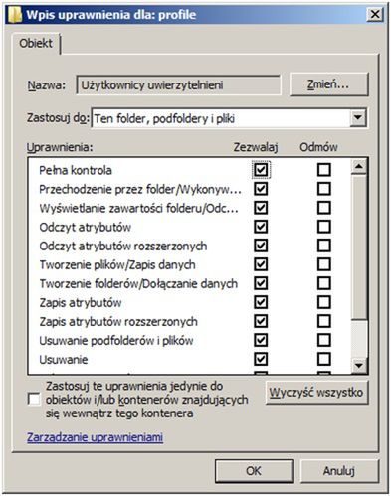The height and width of the screenshot is (496, 391).
Task: Click the 'Ten folder, podfoldery i pliki' combo box
Action: (229, 118)
